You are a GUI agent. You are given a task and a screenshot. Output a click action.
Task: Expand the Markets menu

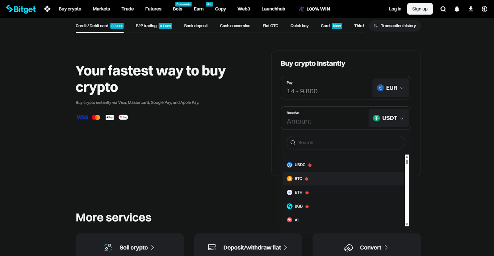101,9
